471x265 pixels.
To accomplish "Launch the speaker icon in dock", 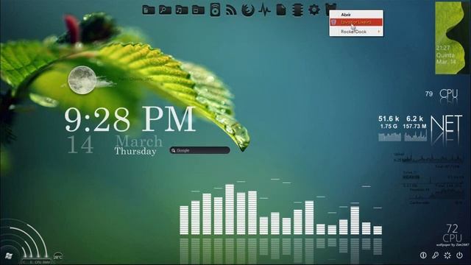I will click(x=215, y=10).
